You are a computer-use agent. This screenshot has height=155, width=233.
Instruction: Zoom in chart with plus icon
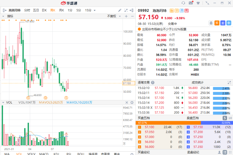(126, 16)
